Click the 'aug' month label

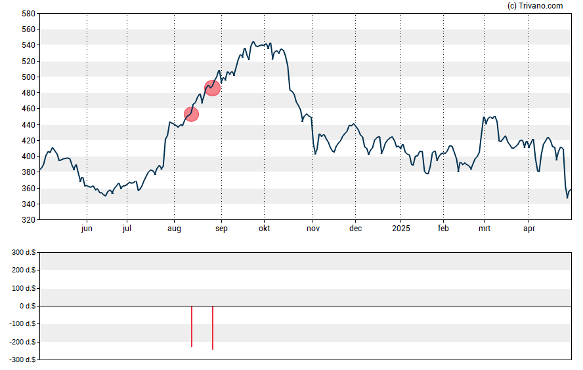[x=174, y=229]
